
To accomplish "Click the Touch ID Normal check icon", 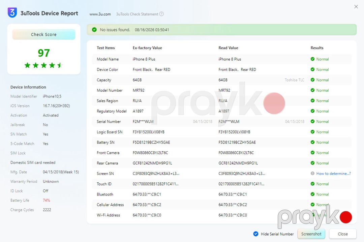I will click(x=312, y=184).
